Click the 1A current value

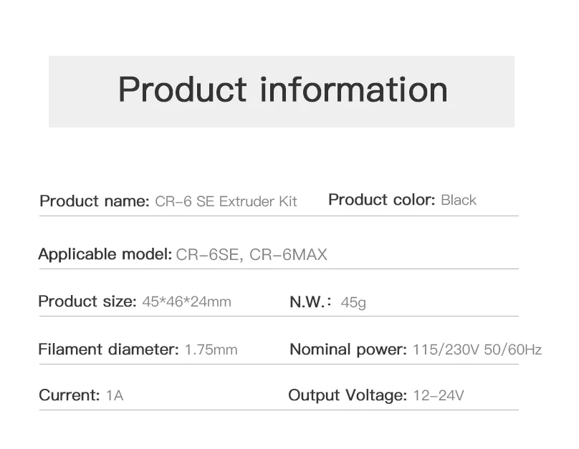[115, 395]
